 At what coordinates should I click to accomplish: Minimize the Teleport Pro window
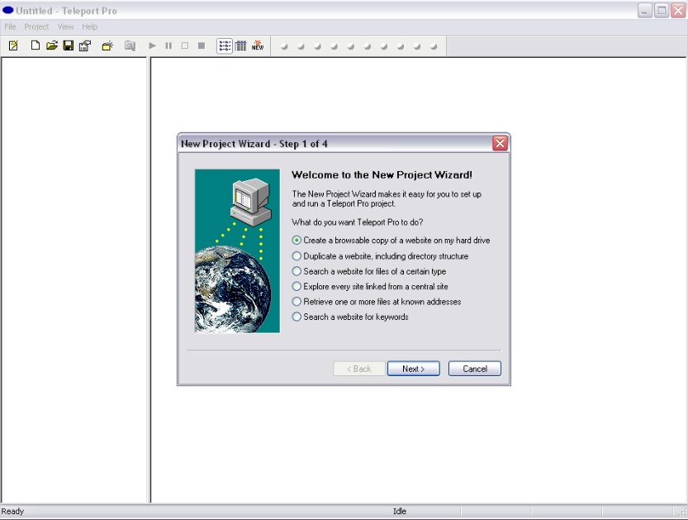(x=644, y=11)
